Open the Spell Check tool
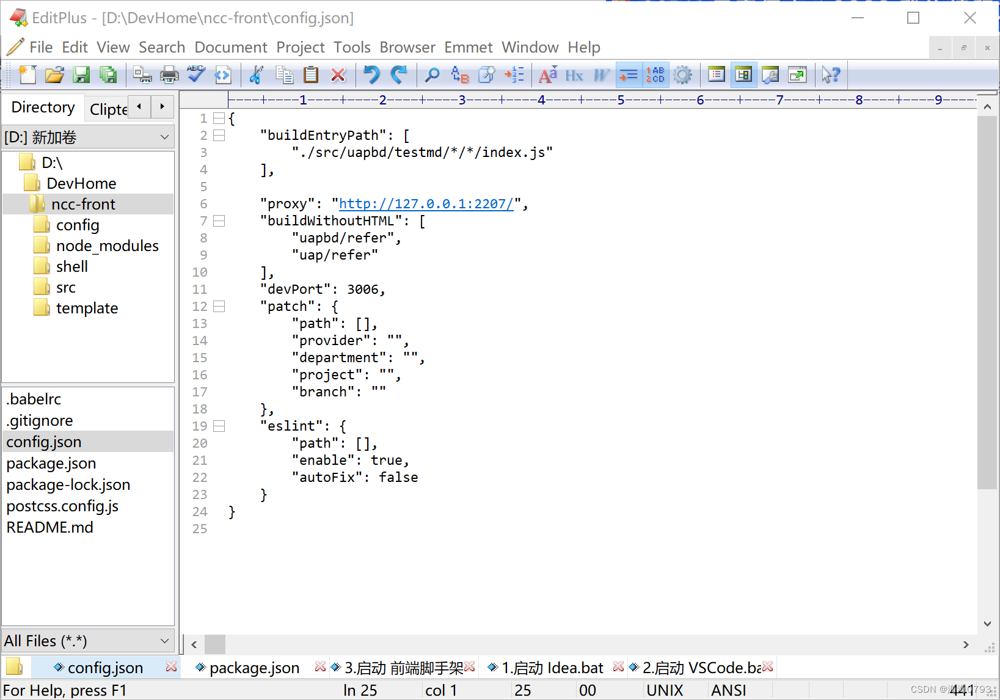This screenshot has width=1000, height=700. [196, 75]
